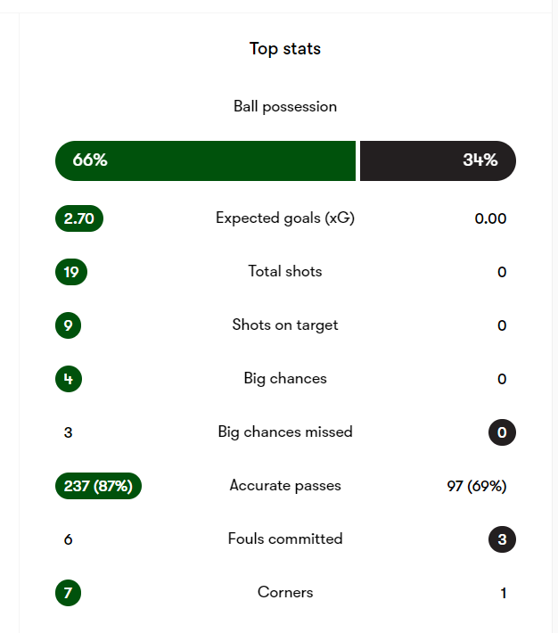Image resolution: width=558 pixels, height=633 pixels.
Task: Click the Shots on target label
Action: 284,325
